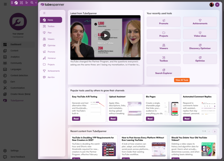Click 'Should You Delete Your Old YouTube Videos?' title
Image resolution: width=224 pixels, height=161 pixels.
[189, 139]
